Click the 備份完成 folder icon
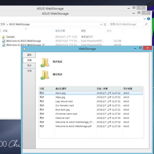The width and height of the screenshot is (154, 154). click(45, 75)
